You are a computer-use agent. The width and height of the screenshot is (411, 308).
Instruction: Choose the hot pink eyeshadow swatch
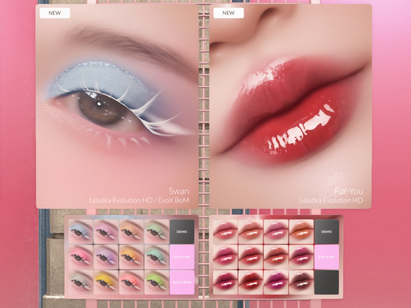pyautogui.click(x=80, y=257)
